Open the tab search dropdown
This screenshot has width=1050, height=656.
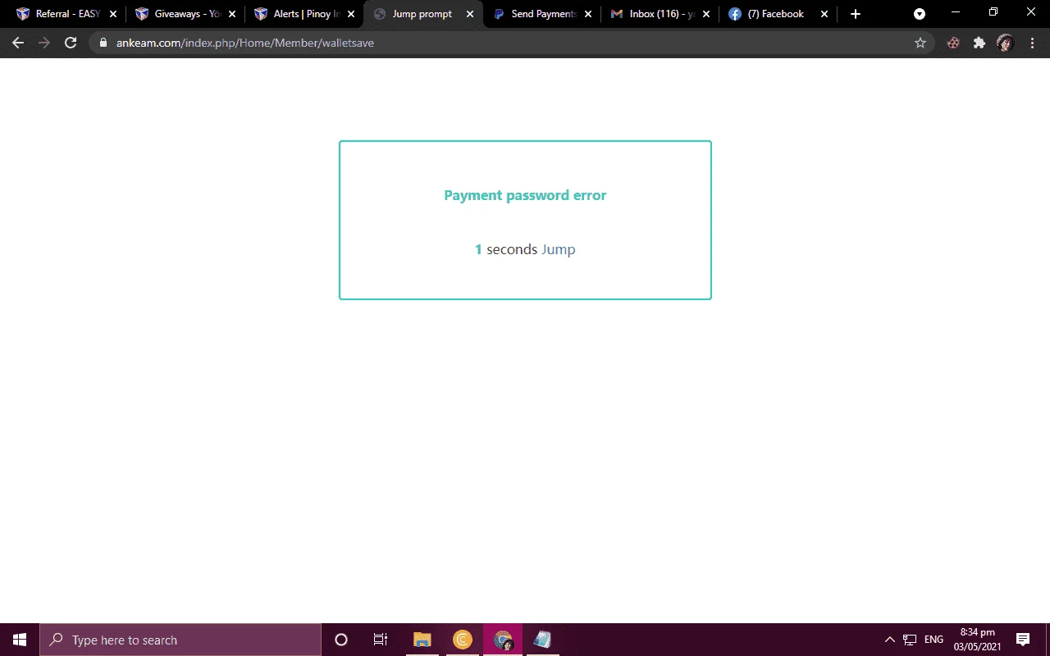(x=920, y=14)
